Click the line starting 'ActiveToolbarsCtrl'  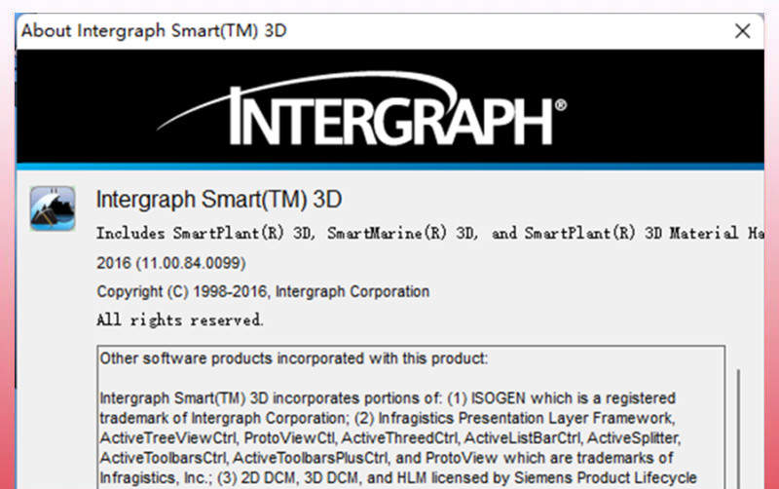tap(387, 458)
